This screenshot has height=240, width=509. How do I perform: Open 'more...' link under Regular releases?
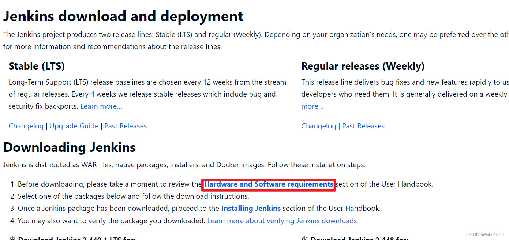(x=312, y=106)
